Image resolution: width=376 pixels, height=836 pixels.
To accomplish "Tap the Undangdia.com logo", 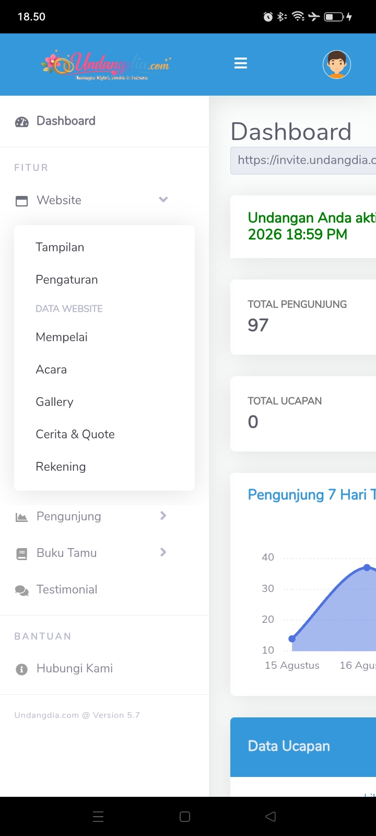I will (106, 66).
